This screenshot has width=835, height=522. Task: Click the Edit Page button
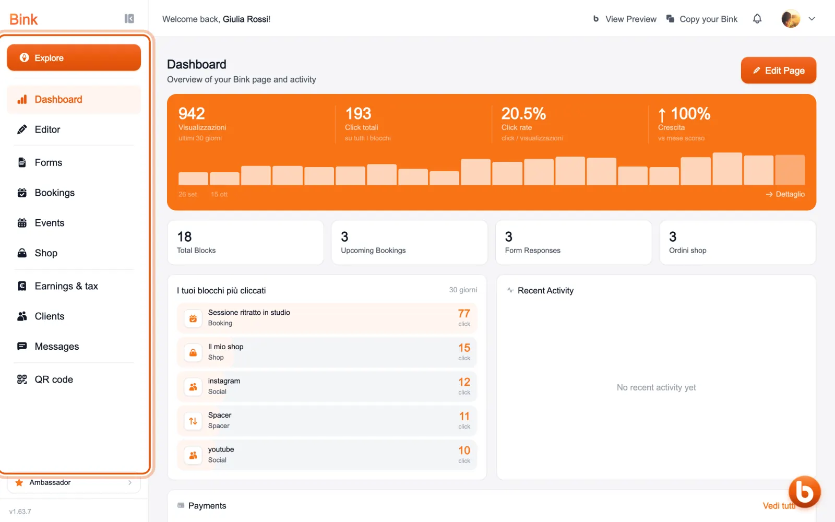point(779,70)
